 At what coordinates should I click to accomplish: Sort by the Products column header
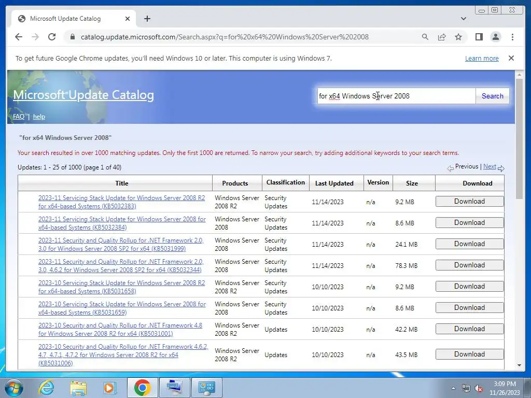click(235, 183)
